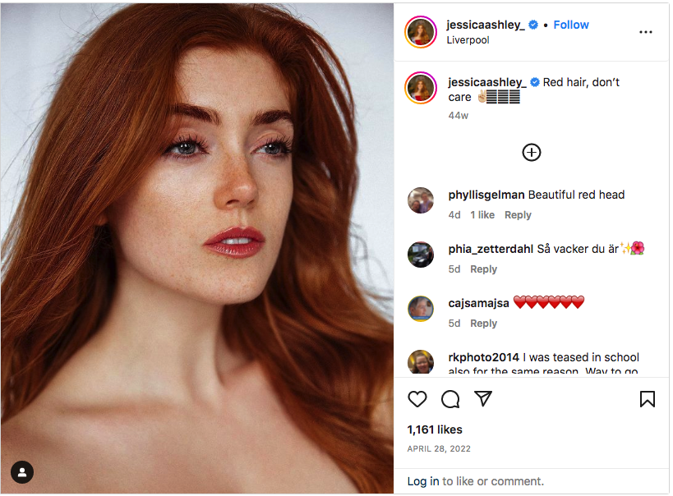The image size is (673, 496).
Task: Show tagged people icon on the photo
Action: pos(22,472)
